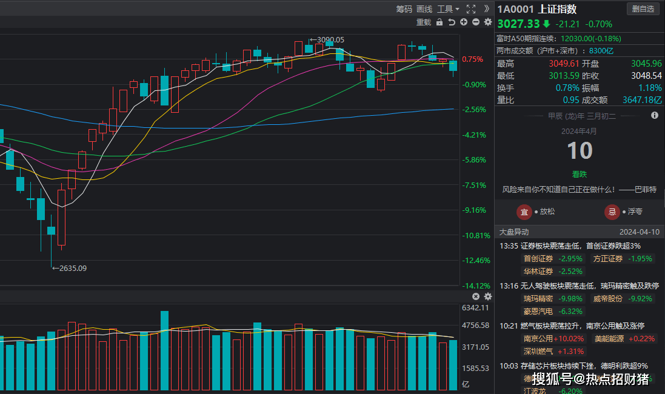Viewport: 665px width, 394px height.
Task: Click the 瑞玛精密 stock tag
Action: pos(538,298)
